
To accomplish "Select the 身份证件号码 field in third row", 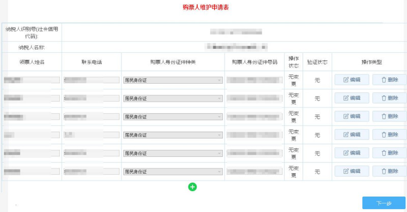I will 254,117.
